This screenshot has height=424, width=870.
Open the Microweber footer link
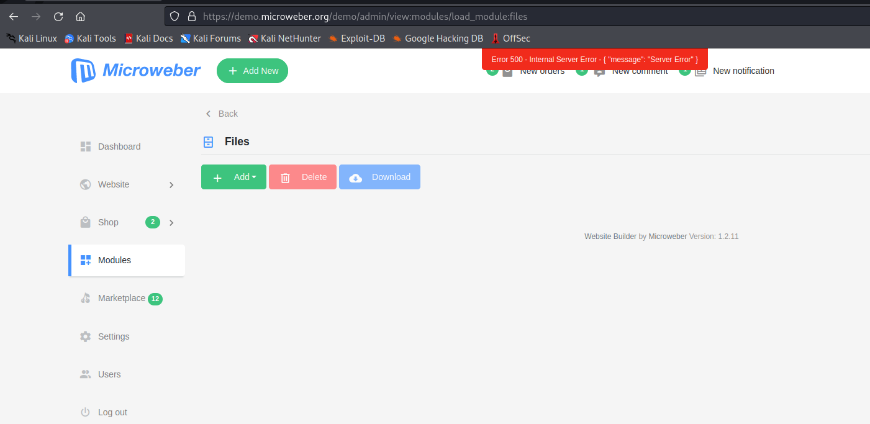(668, 237)
